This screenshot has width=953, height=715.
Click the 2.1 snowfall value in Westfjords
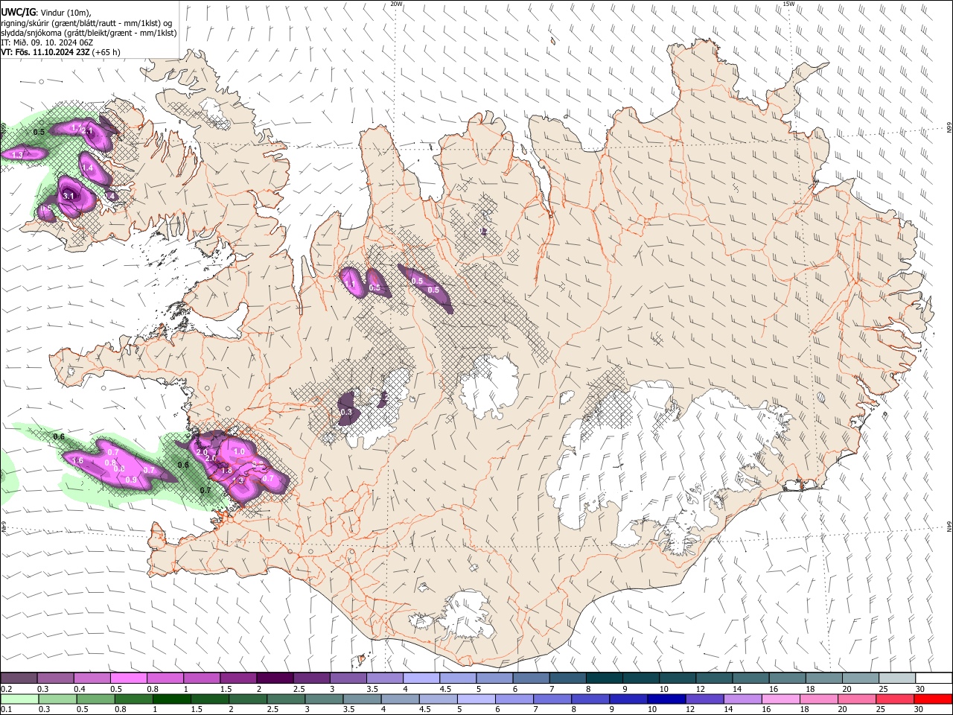[x=87, y=131]
